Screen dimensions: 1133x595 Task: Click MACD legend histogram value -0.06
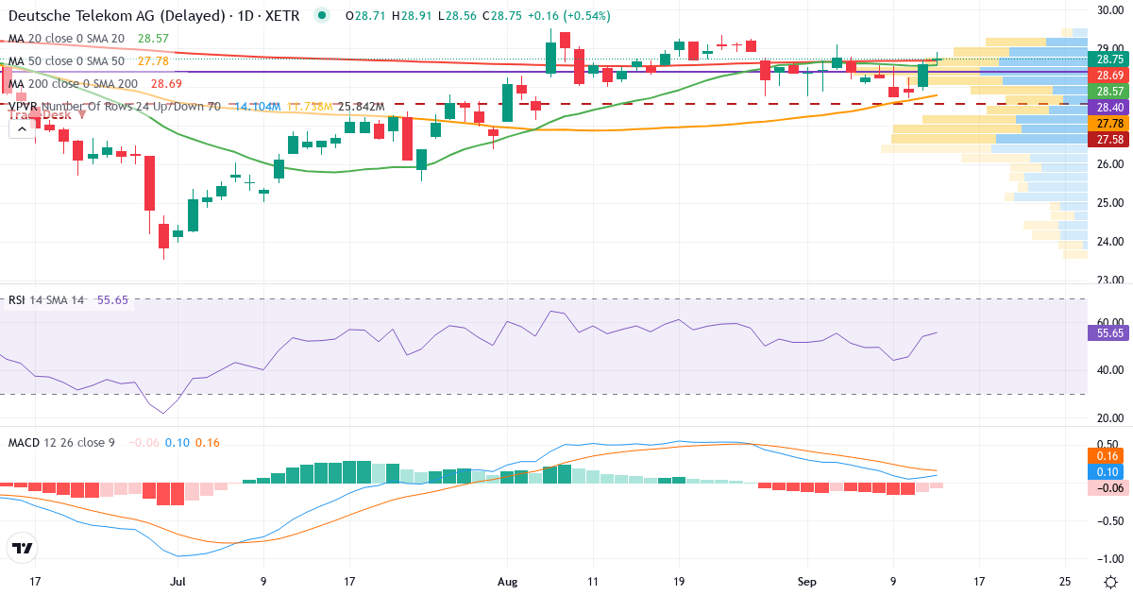pos(143,442)
